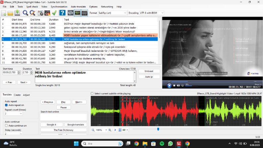Click the Search text online field
The image size is (263, 148).
pyautogui.click(x=63, y=117)
